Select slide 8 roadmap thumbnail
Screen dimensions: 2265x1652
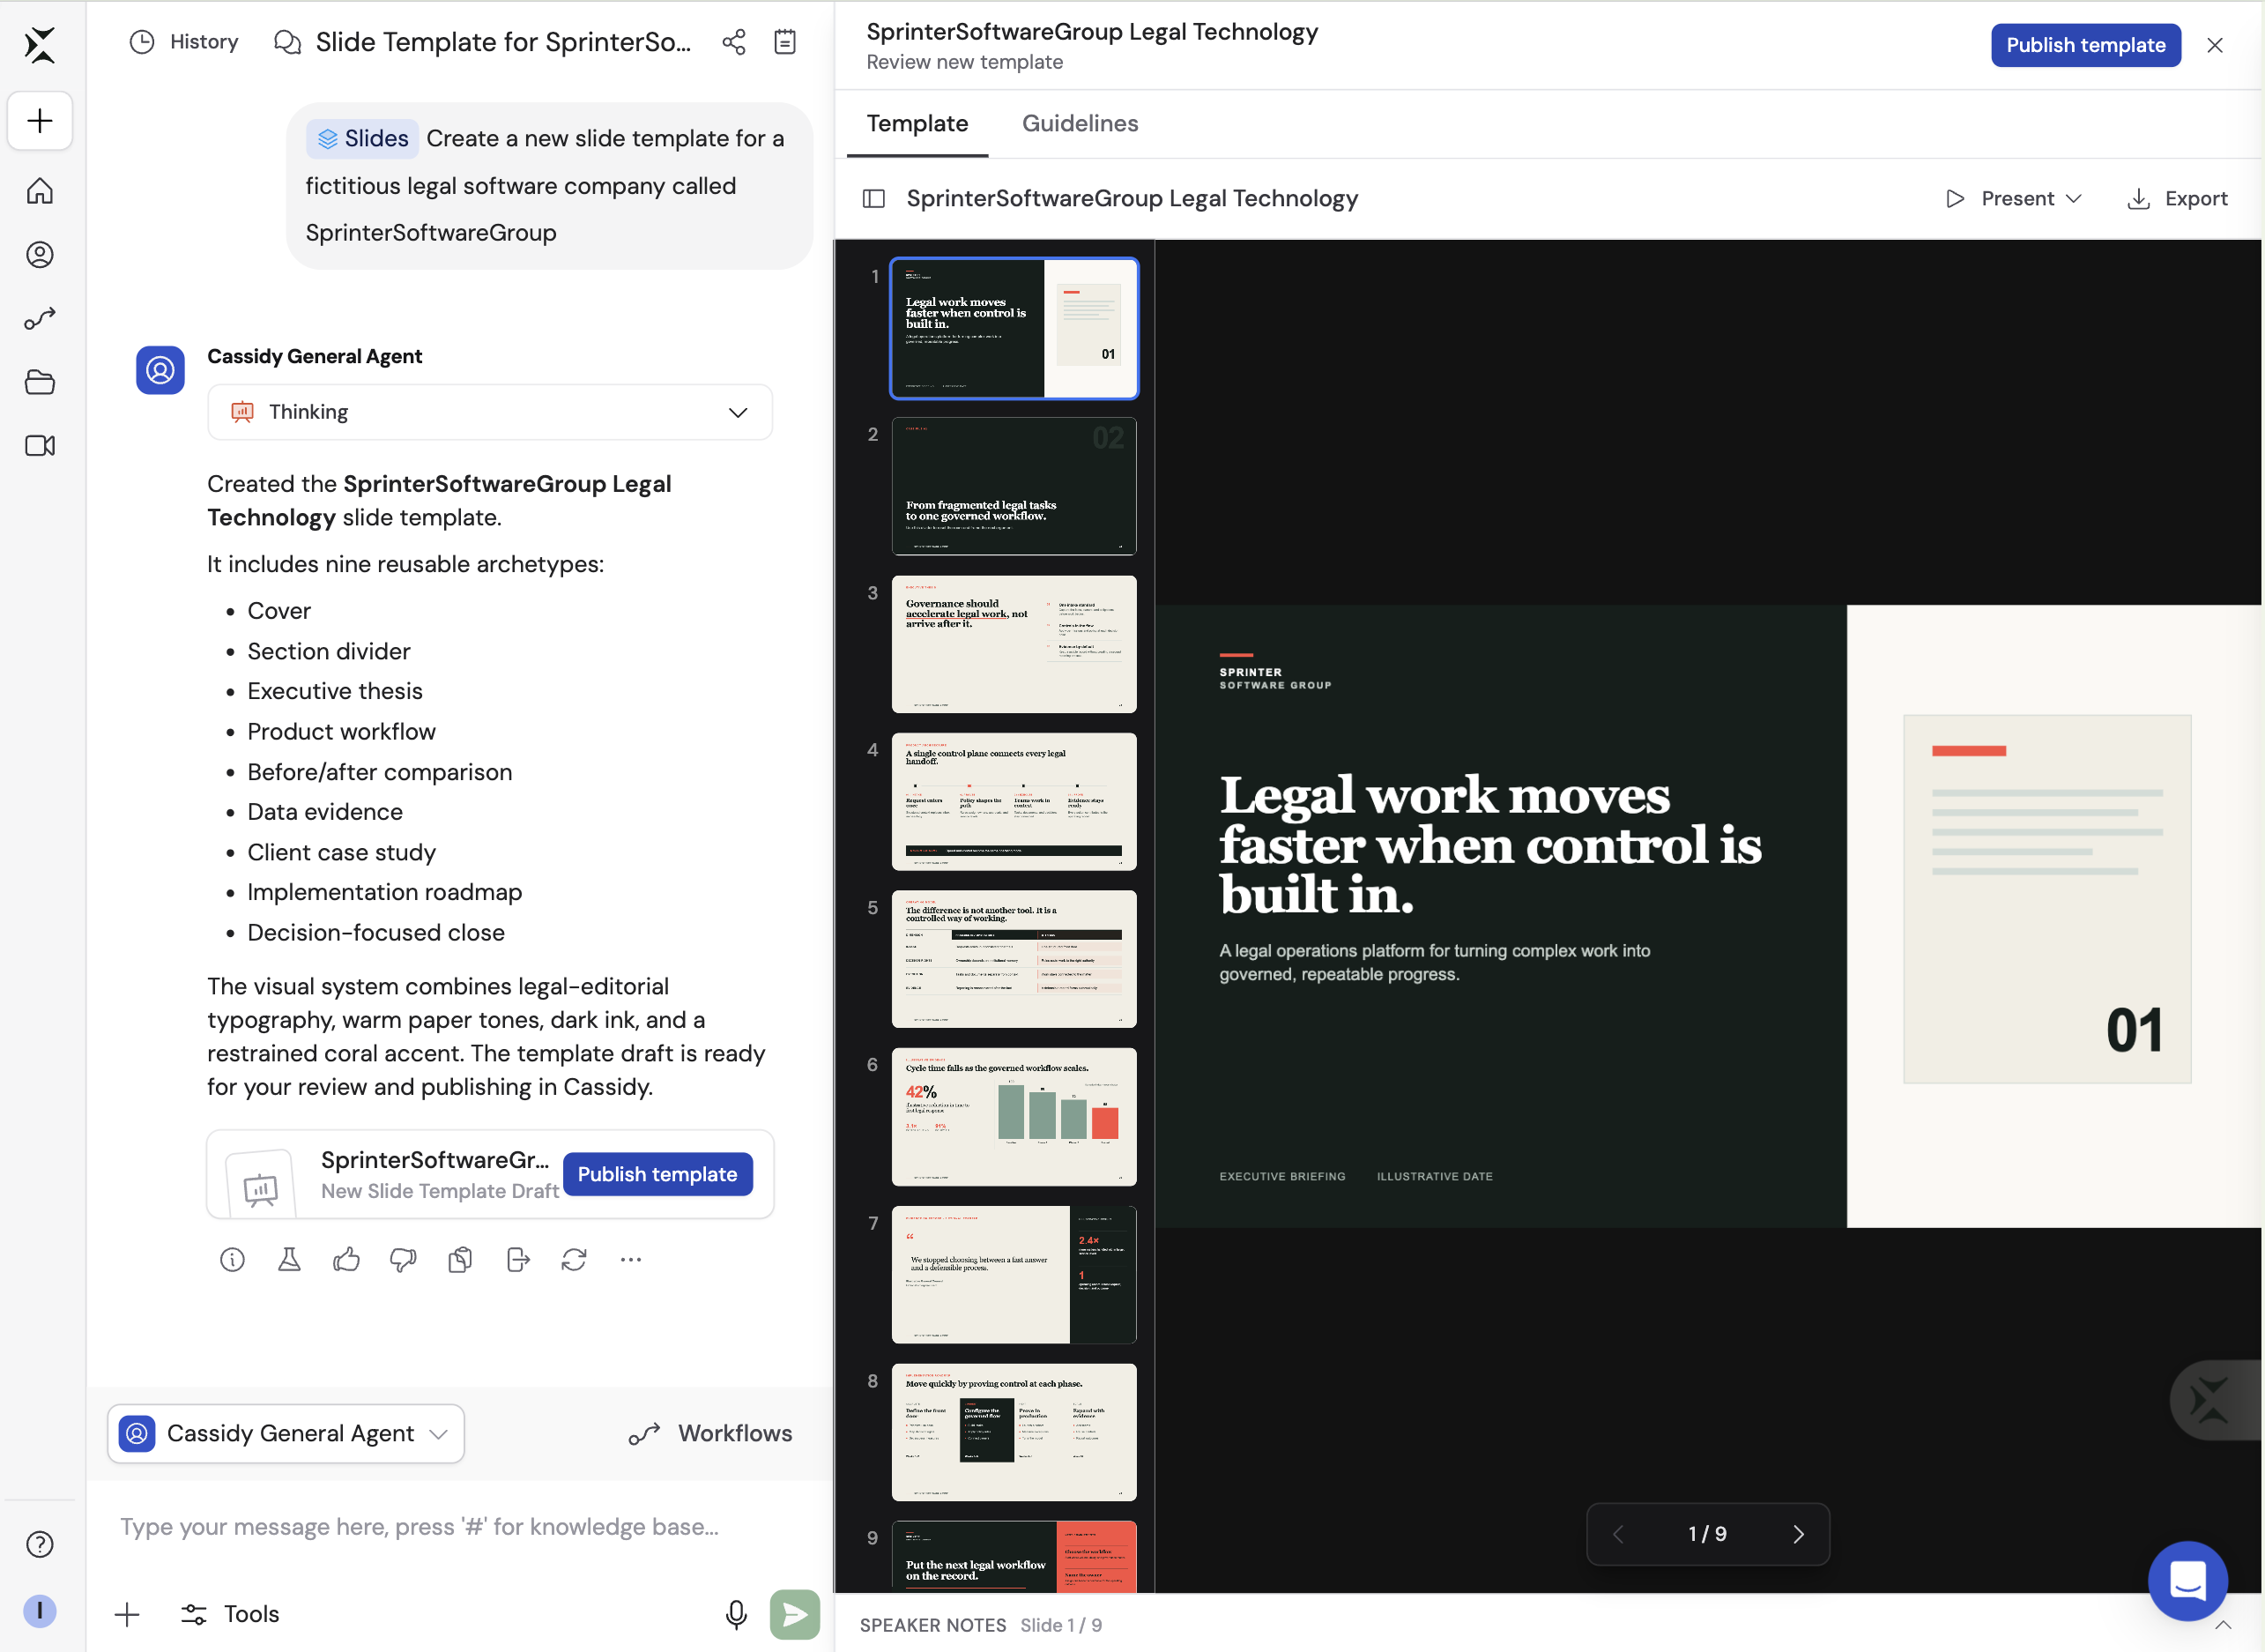(x=1014, y=1432)
